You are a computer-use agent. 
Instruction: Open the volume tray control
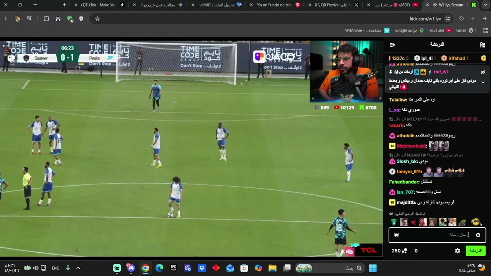[36, 268]
